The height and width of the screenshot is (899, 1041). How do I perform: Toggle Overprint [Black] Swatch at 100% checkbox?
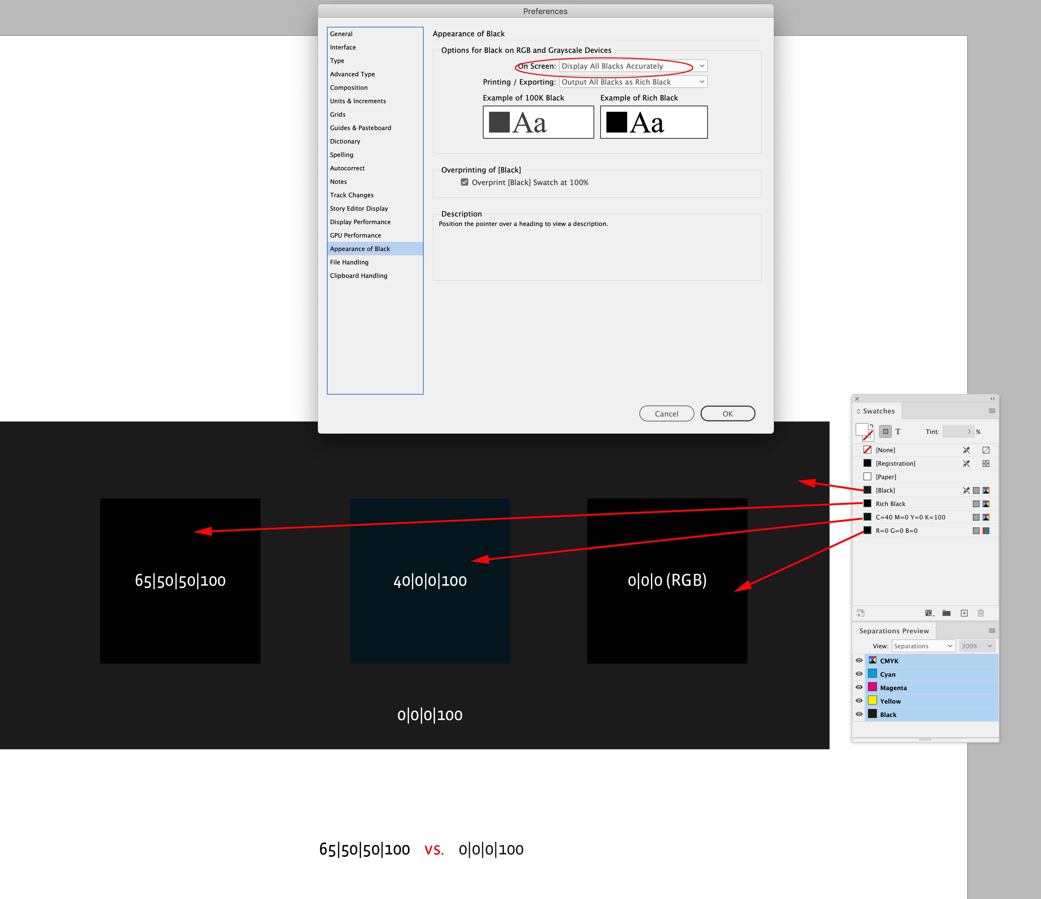tap(464, 182)
